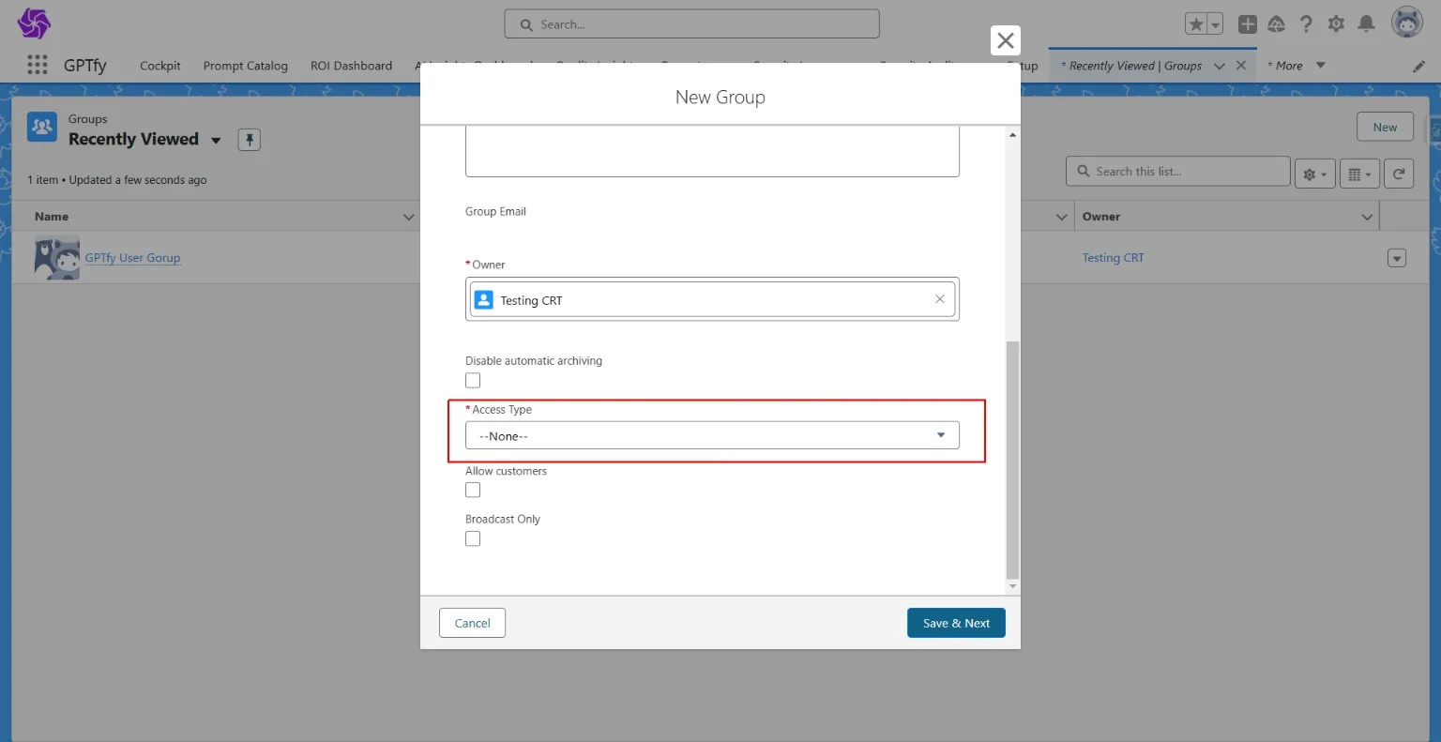Screen dimensions: 1441x742
Task: Switch to the Prompt Catalog tab
Action: [x=245, y=66]
